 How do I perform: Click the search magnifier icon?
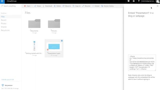tap(2, 6)
